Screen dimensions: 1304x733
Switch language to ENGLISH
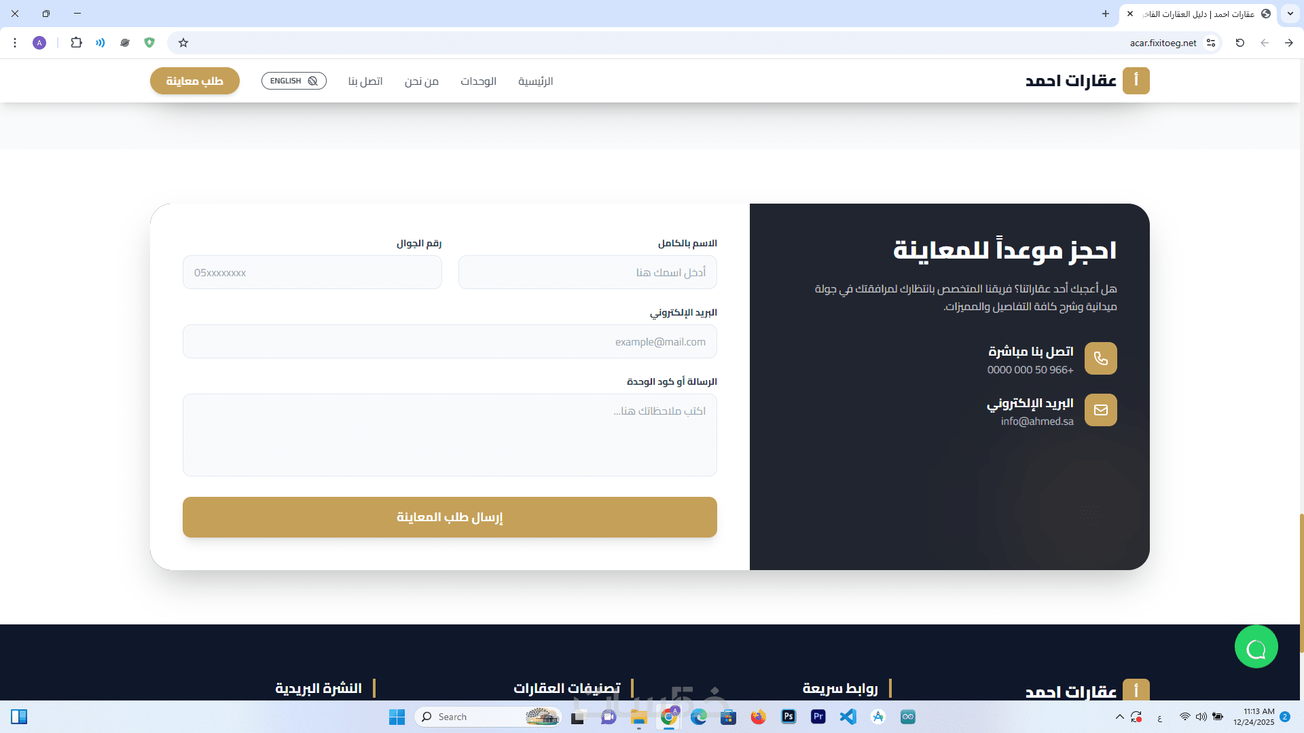tap(293, 81)
